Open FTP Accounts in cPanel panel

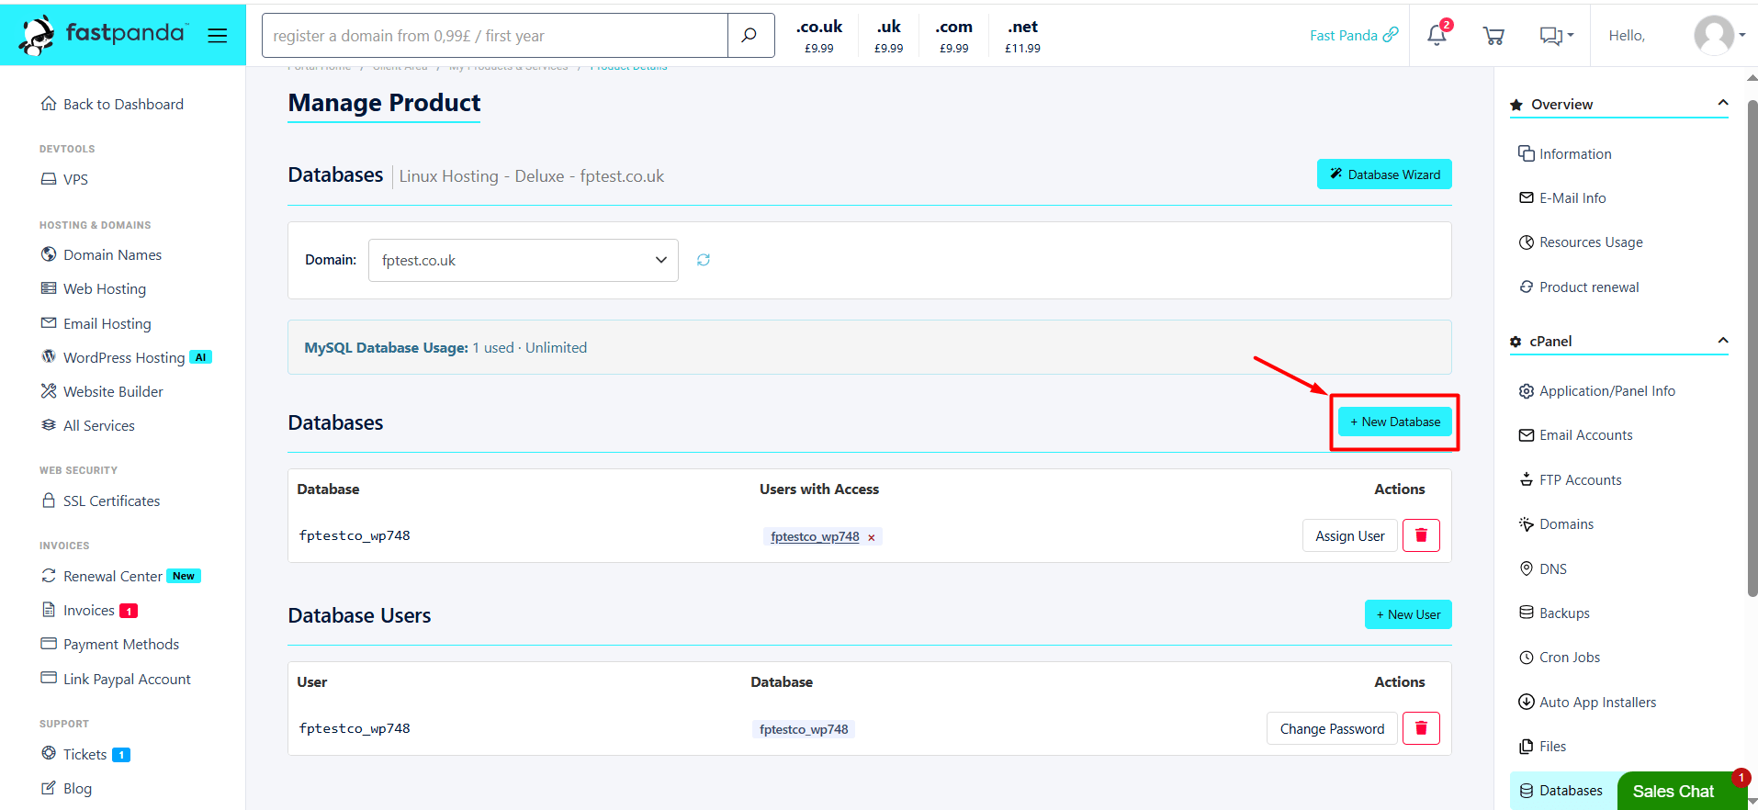[1571, 479]
